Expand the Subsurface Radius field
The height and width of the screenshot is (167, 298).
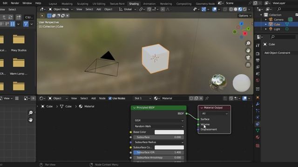coord(159,142)
